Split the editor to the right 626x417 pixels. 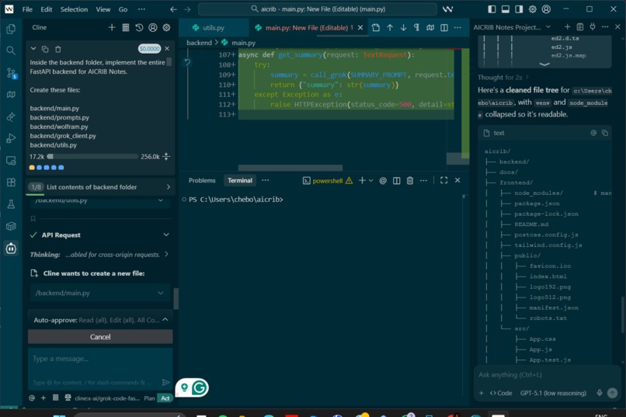[x=444, y=27]
